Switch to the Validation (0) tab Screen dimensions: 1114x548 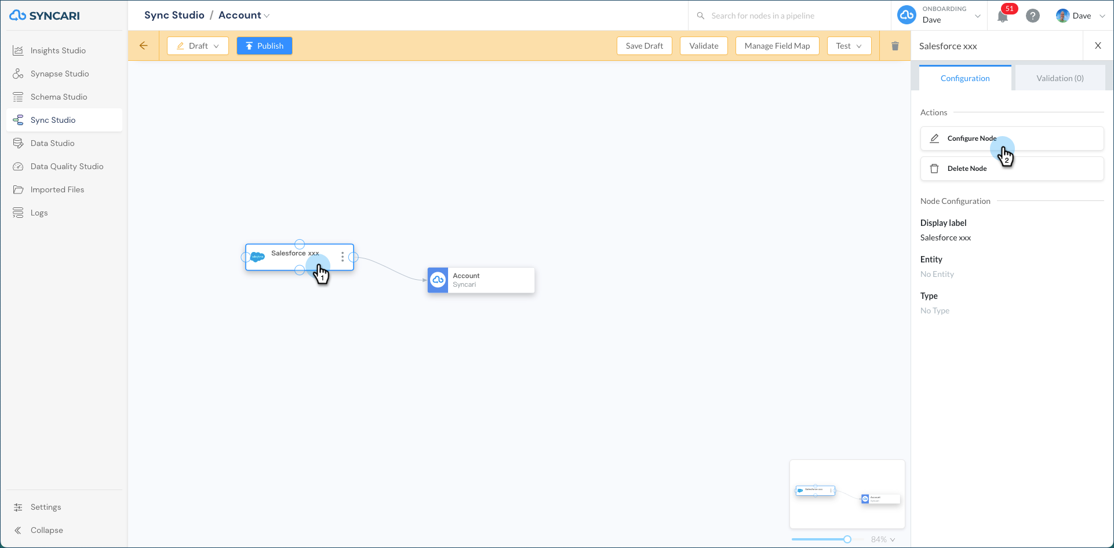click(1060, 78)
